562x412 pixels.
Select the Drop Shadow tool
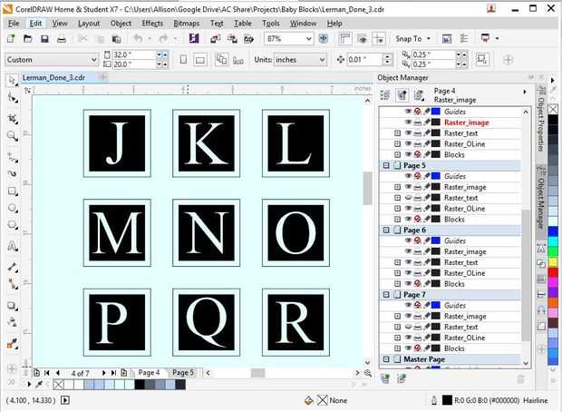click(x=13, y=306)
